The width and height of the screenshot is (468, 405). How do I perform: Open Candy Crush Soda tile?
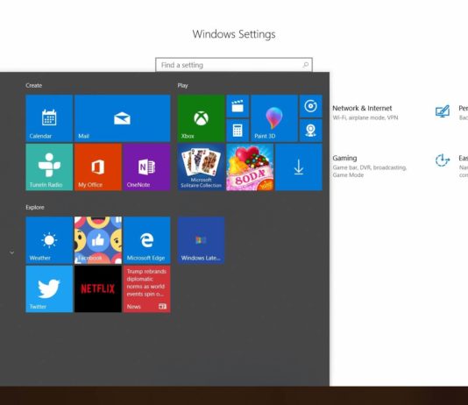[x=250, y=167]
